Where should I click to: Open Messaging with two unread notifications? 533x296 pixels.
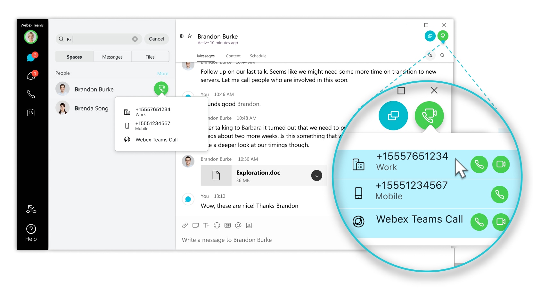31,57
